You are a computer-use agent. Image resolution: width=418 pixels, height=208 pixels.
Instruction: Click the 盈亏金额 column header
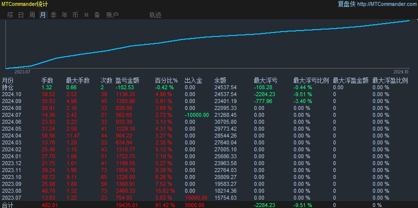(127, 80)
